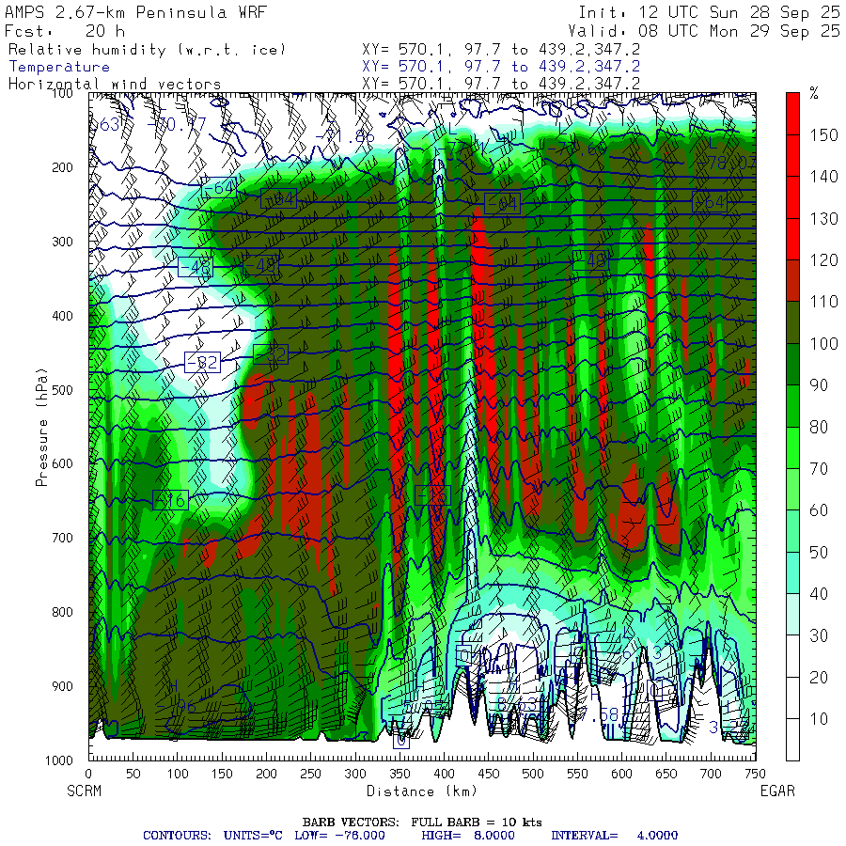Click the '0' distance axis tick label
Image resolution: width=846 pixels, height=846 pixels.
[x=89, y=774]
